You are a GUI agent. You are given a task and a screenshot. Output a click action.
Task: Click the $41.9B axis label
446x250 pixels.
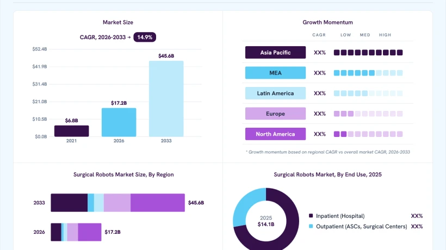tap(40, 66)
